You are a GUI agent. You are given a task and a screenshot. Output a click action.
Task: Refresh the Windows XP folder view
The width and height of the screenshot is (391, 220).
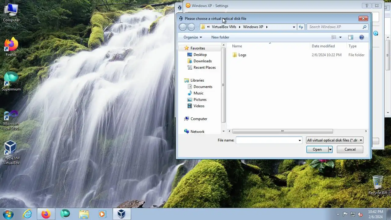tap(301, 27)
